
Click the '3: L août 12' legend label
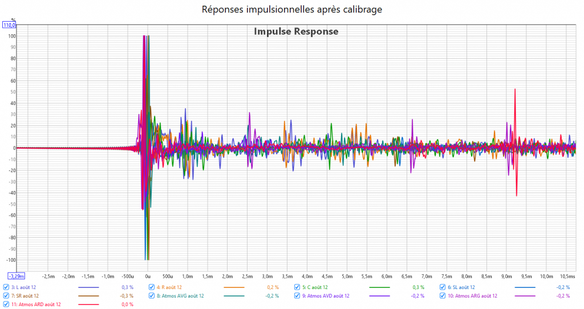(x=23, y=287)
